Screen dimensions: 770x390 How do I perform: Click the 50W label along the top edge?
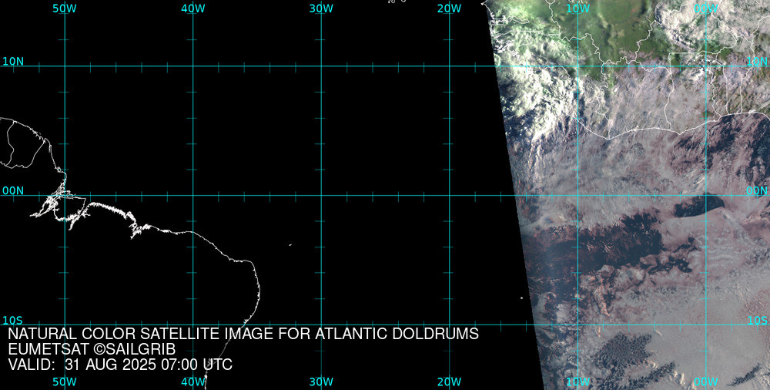[65, 8]
